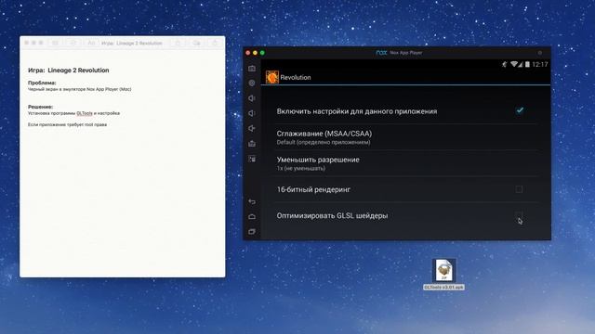Viewport: 595px width, 334px height.
Task: Show recent apps using Nox overview icon
Action: (x=252, y=231)
